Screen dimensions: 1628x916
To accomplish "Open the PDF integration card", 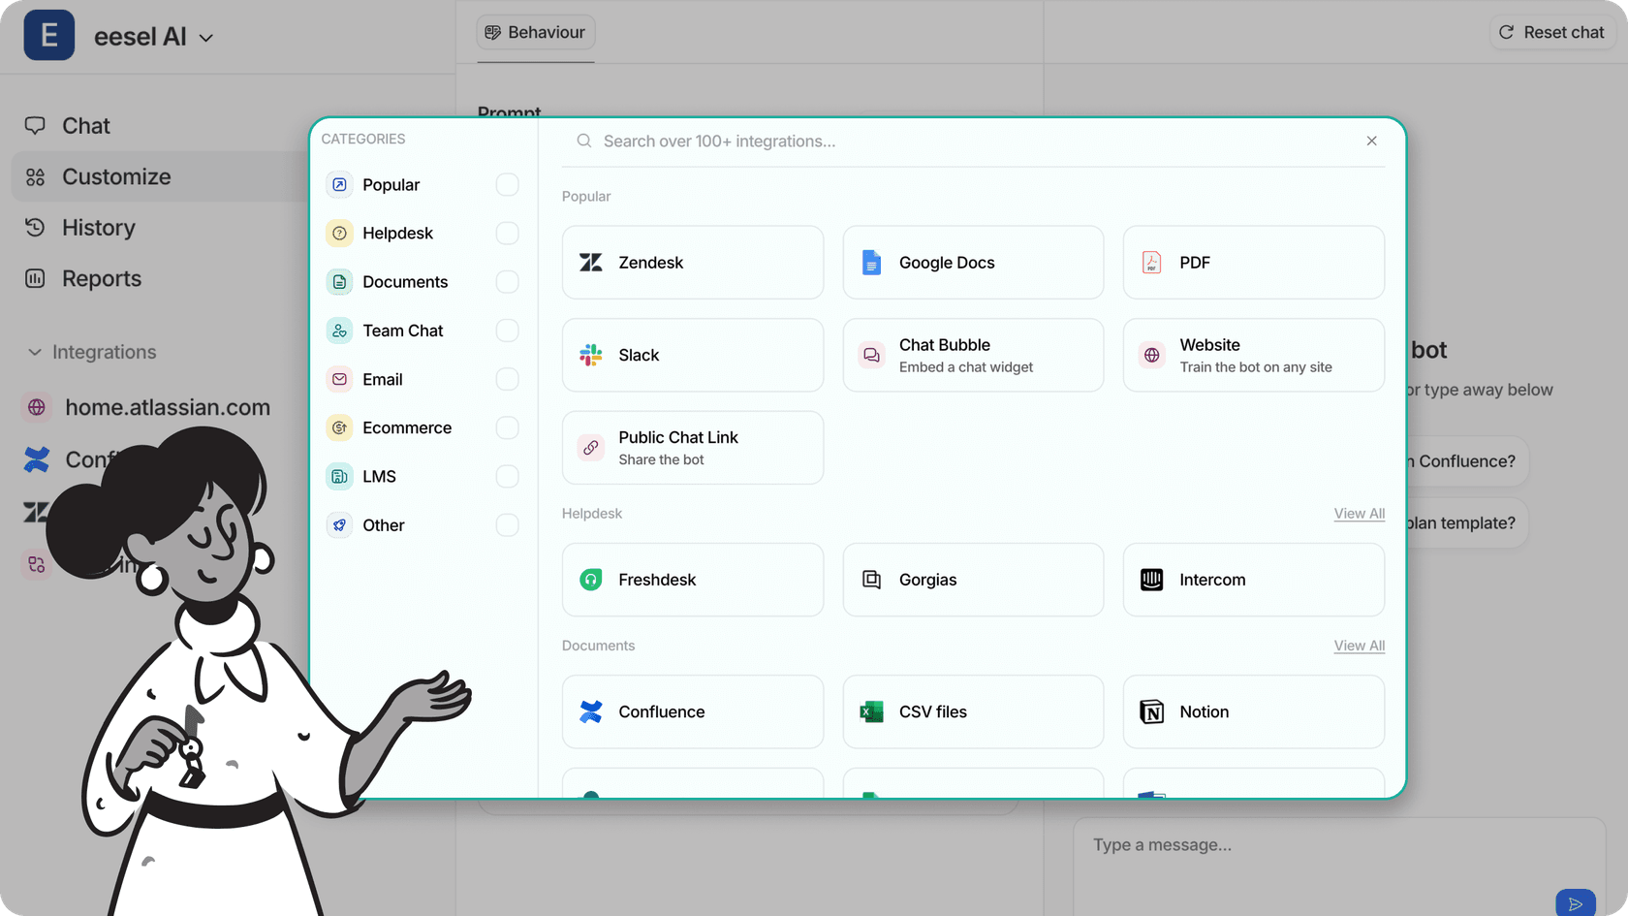I will pos(1253,262).
